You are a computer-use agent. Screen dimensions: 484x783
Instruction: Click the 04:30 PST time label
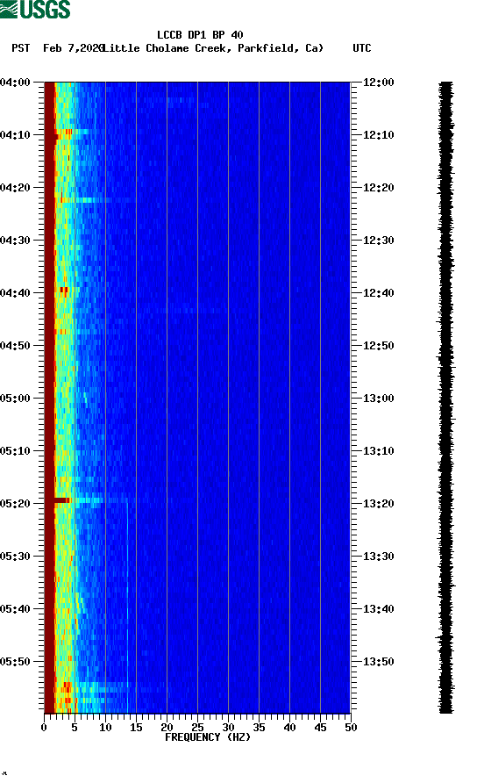pos(16,241)
